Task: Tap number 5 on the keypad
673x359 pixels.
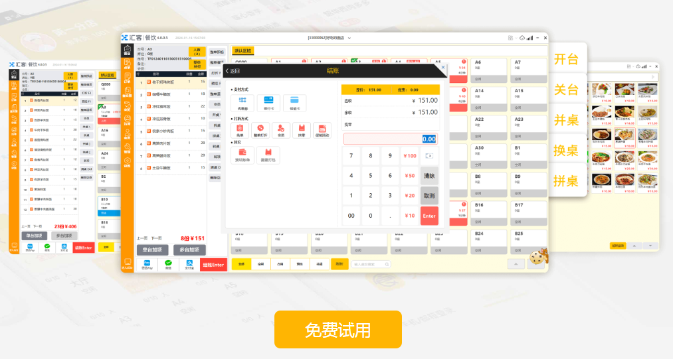Action: tap(371, 175)
